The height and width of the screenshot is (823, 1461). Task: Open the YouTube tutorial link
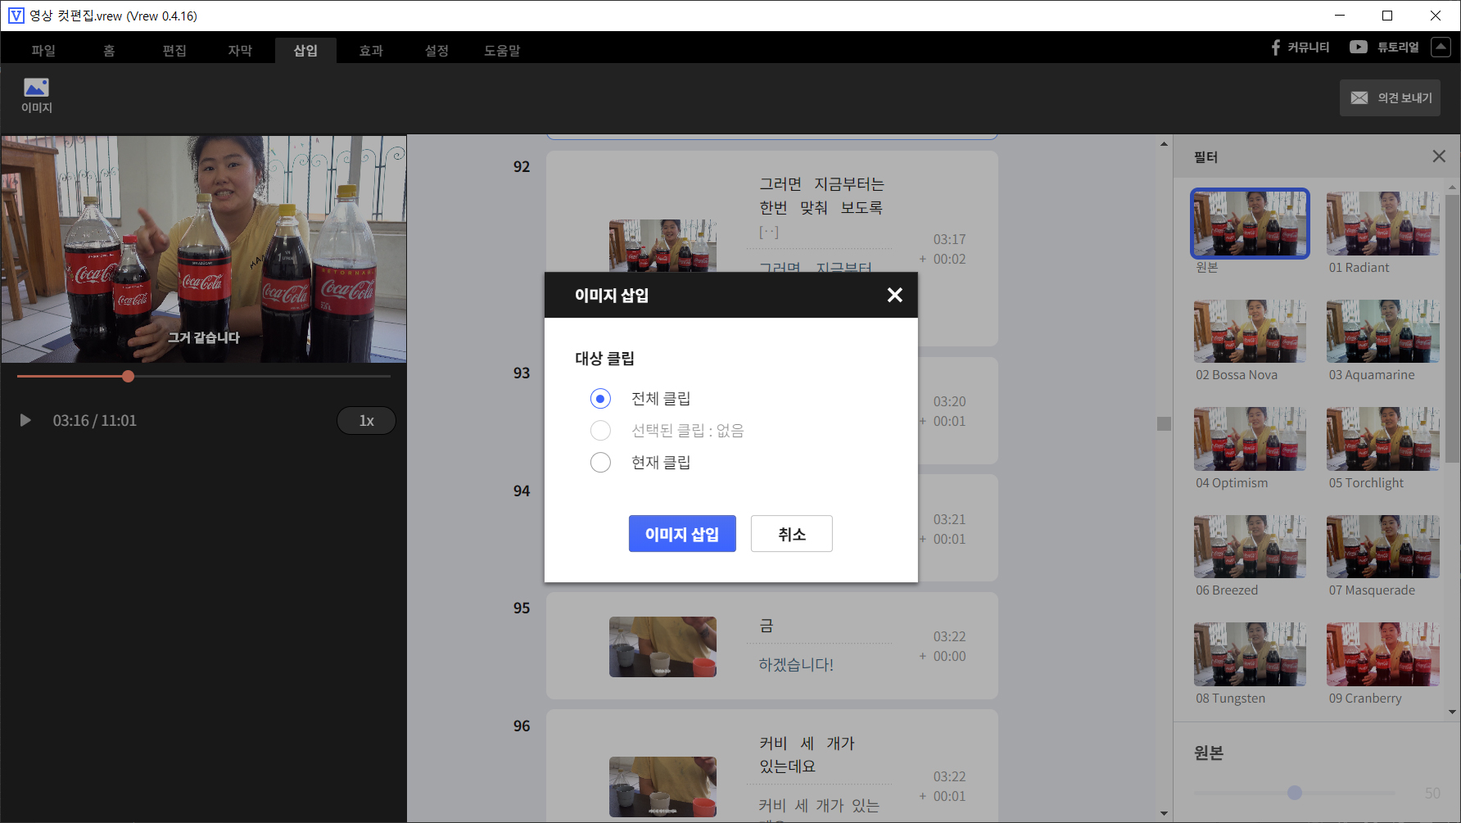(x=1384, y=47)
